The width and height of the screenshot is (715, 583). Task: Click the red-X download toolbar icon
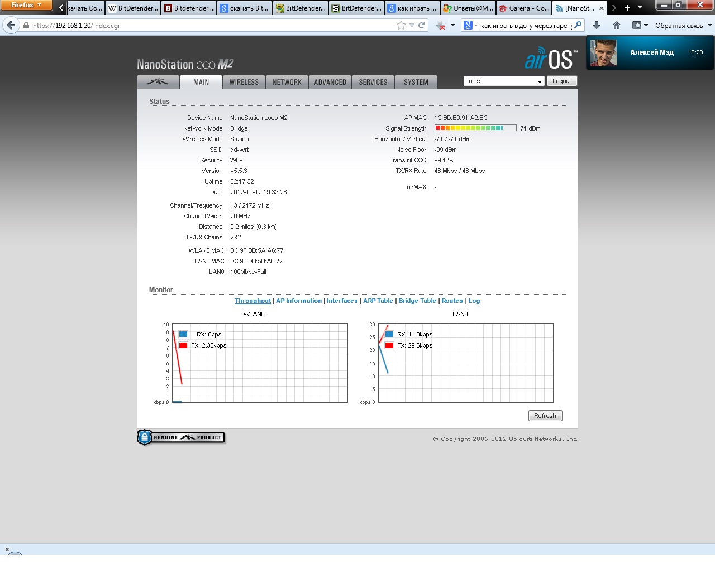[x=440, y=25]
